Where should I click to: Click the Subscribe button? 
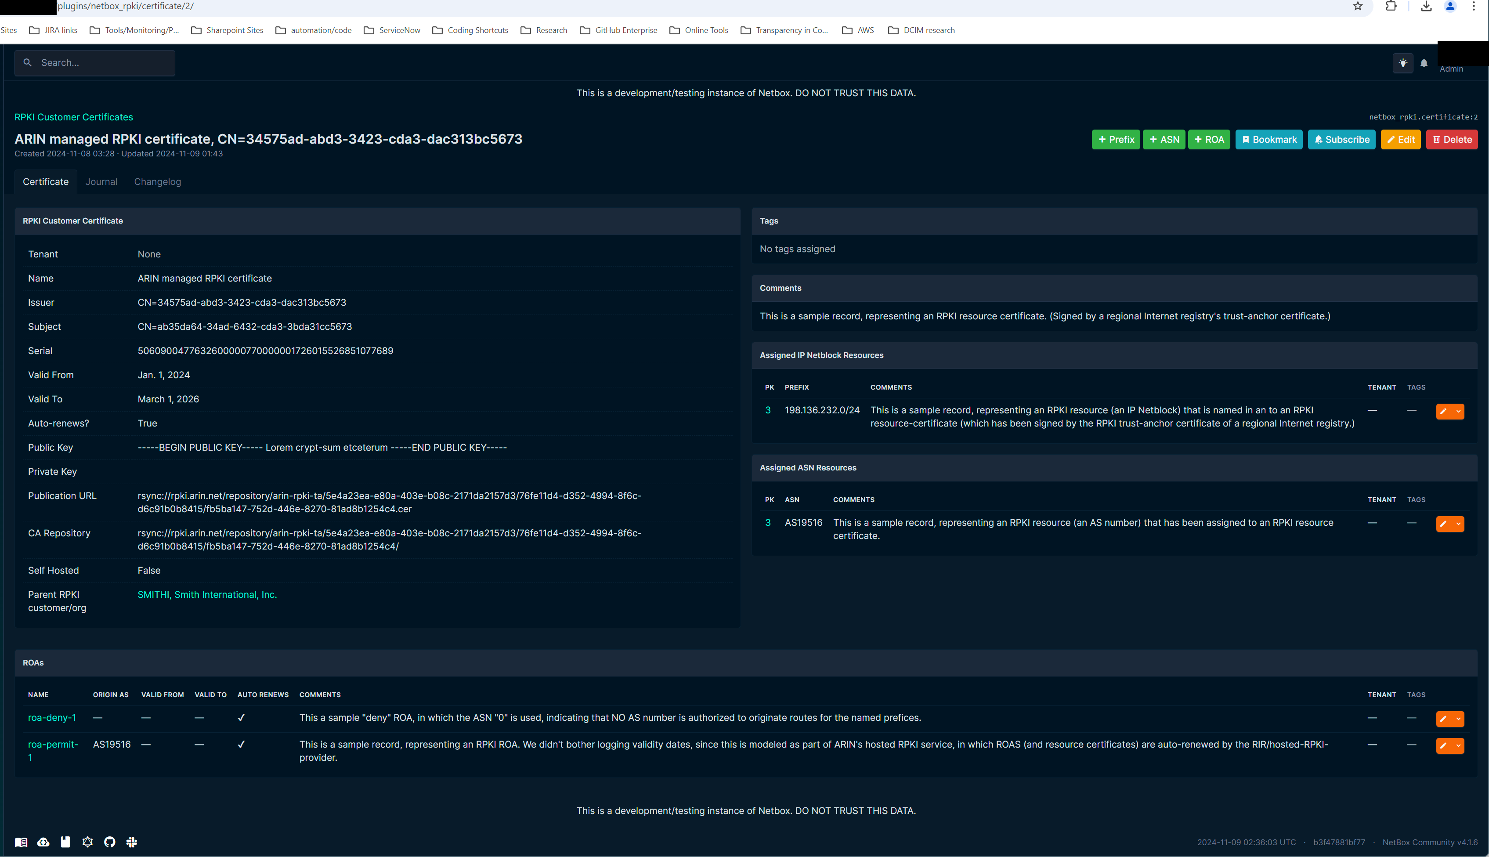[1342, 140]
